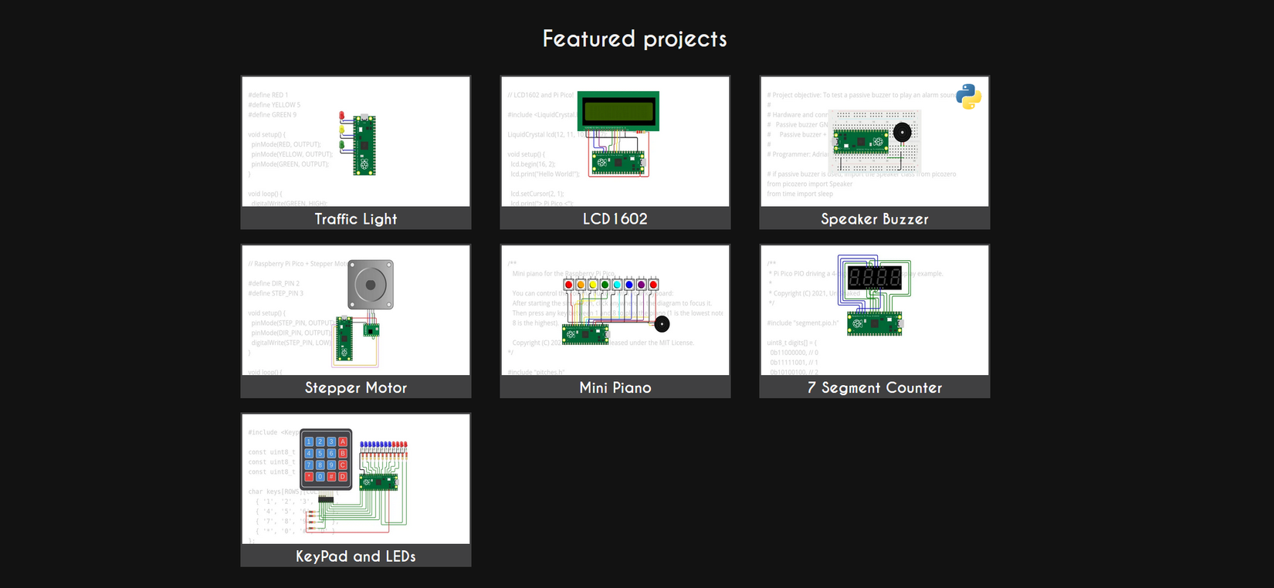This screenshot has height=588, width=1274.
Task: Click the Python logo on Speaker Buzzer card
Action: (x=968, y=96)
